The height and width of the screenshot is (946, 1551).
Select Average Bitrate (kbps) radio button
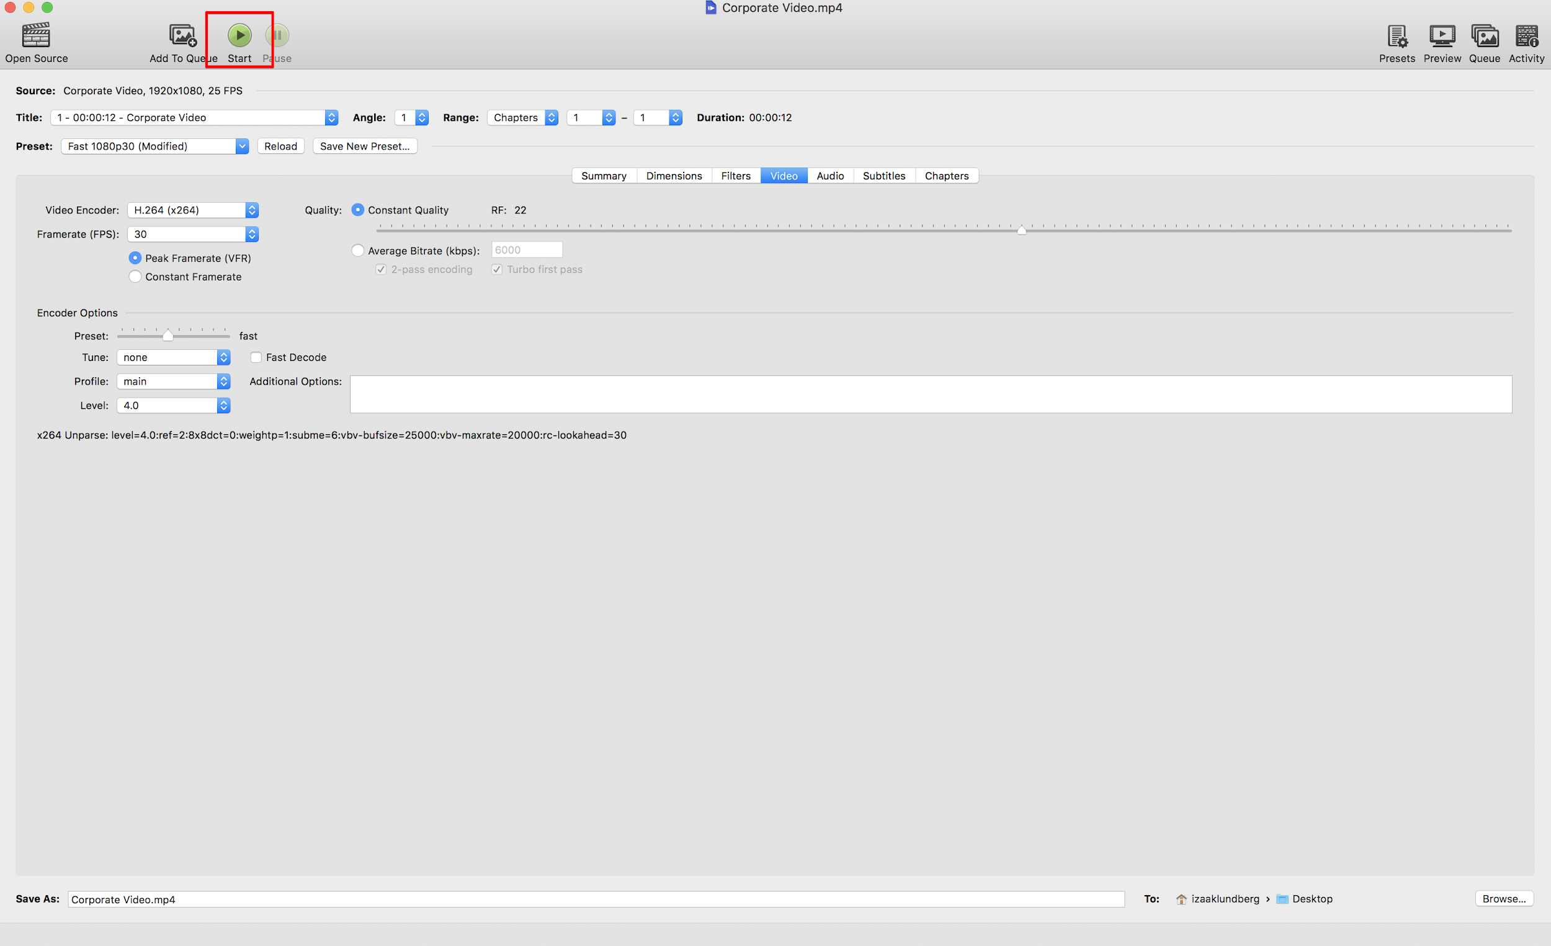pyautogui.click(x=357, y=251)
